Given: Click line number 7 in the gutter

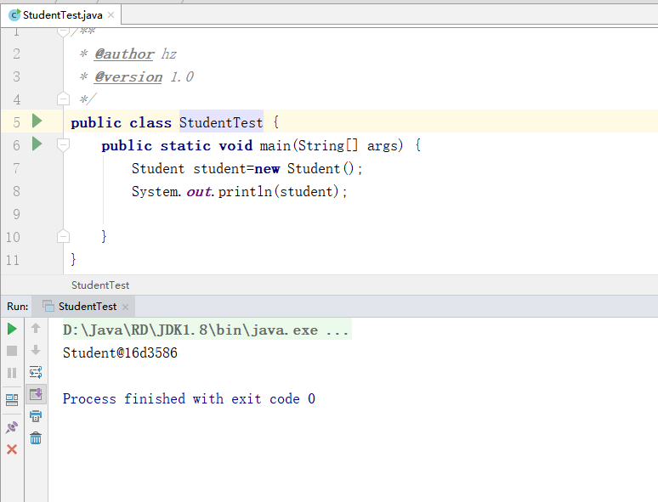Looking at the screenshot, I should (x=16, y=168).
